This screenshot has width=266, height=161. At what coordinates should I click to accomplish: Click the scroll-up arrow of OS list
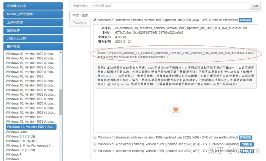61,52
